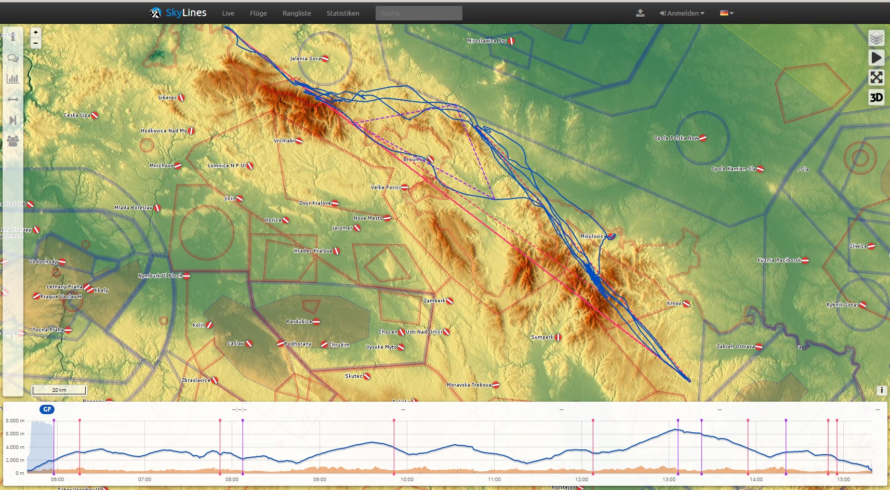Viewport: 890px width, 490px height.
Task: Open the map layers switcher
Action: [x=876, y=38]
